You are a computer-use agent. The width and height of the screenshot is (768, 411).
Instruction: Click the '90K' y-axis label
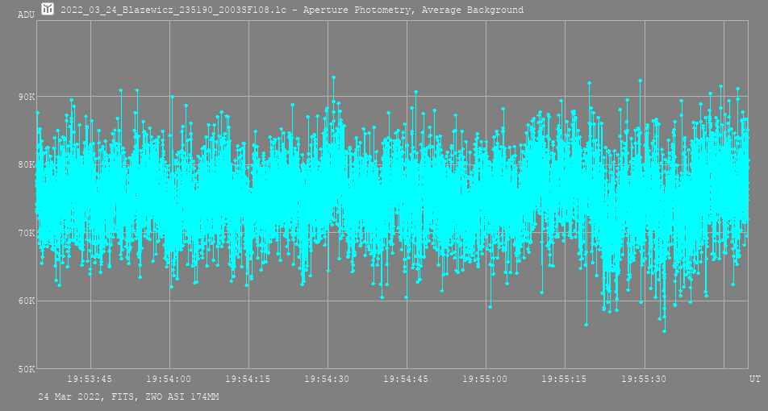click(x=27, y=97)
